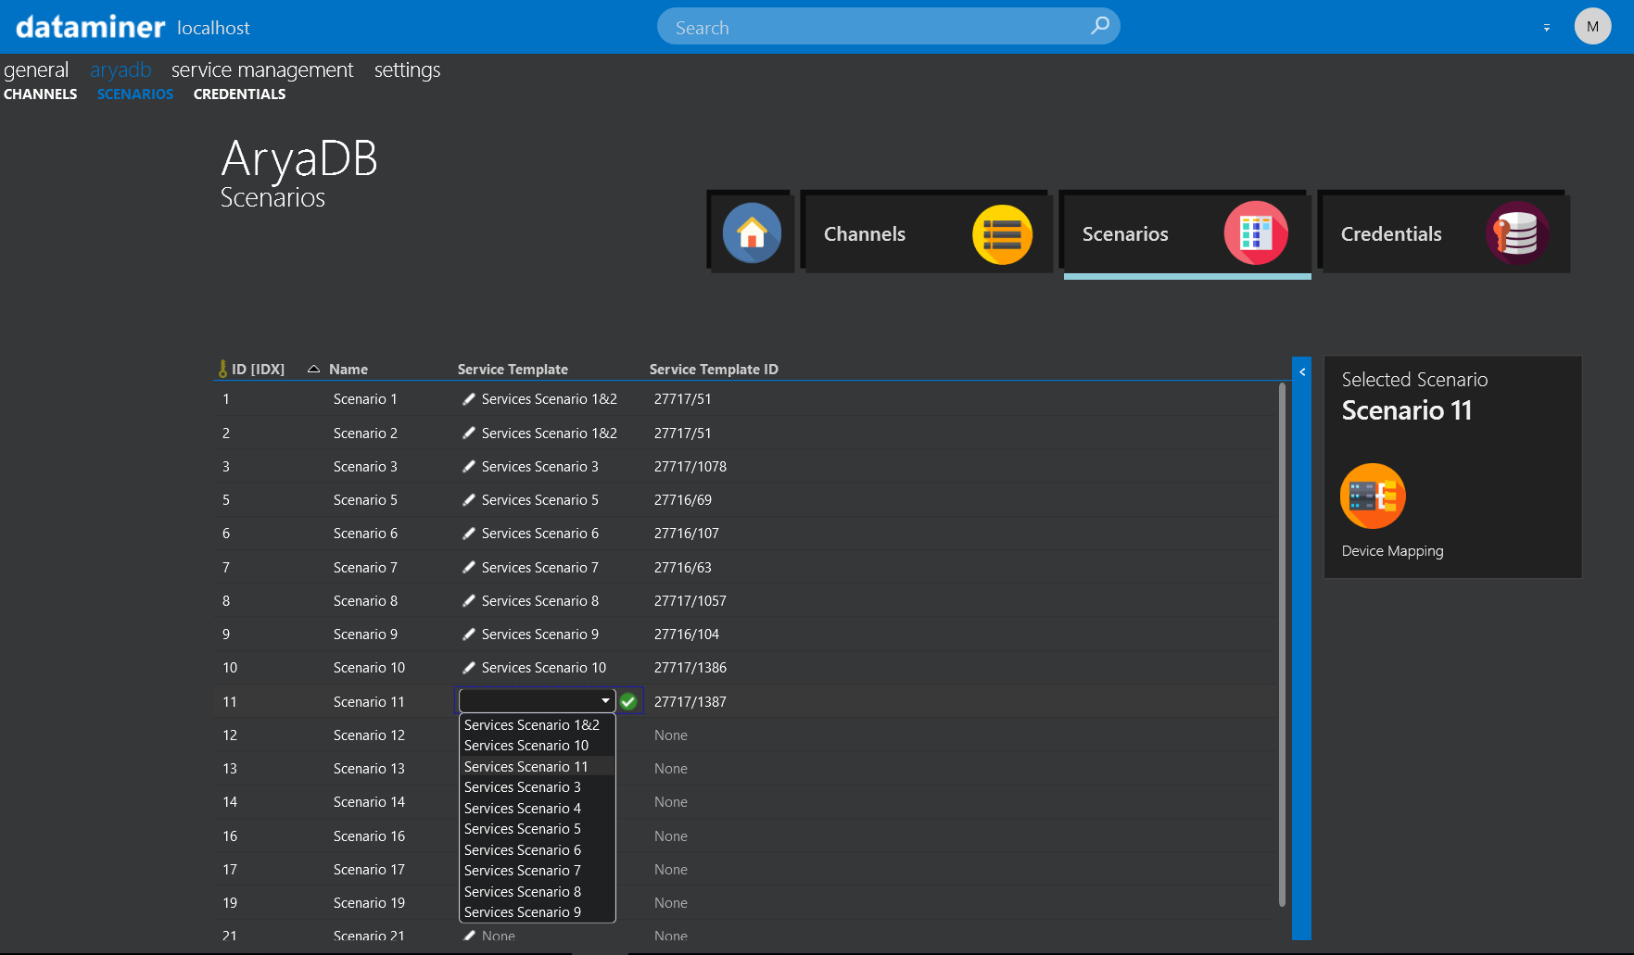This screenshot has height=955, width=1634.
Task: Edit Scenario 8 service template pencil
Action: [x=469, y=601]
